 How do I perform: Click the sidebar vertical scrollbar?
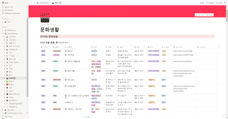[27, 57]
